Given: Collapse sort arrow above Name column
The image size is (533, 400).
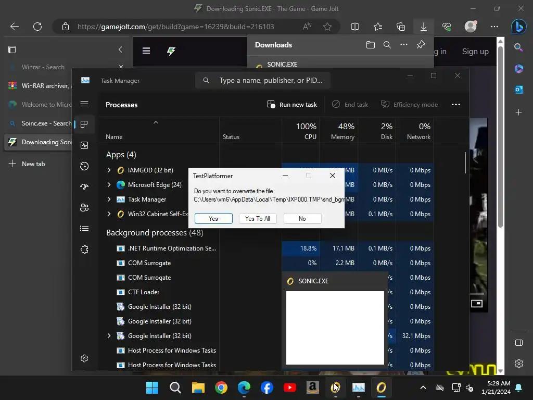Looking at the screenshot, I should tap(156, 122).
